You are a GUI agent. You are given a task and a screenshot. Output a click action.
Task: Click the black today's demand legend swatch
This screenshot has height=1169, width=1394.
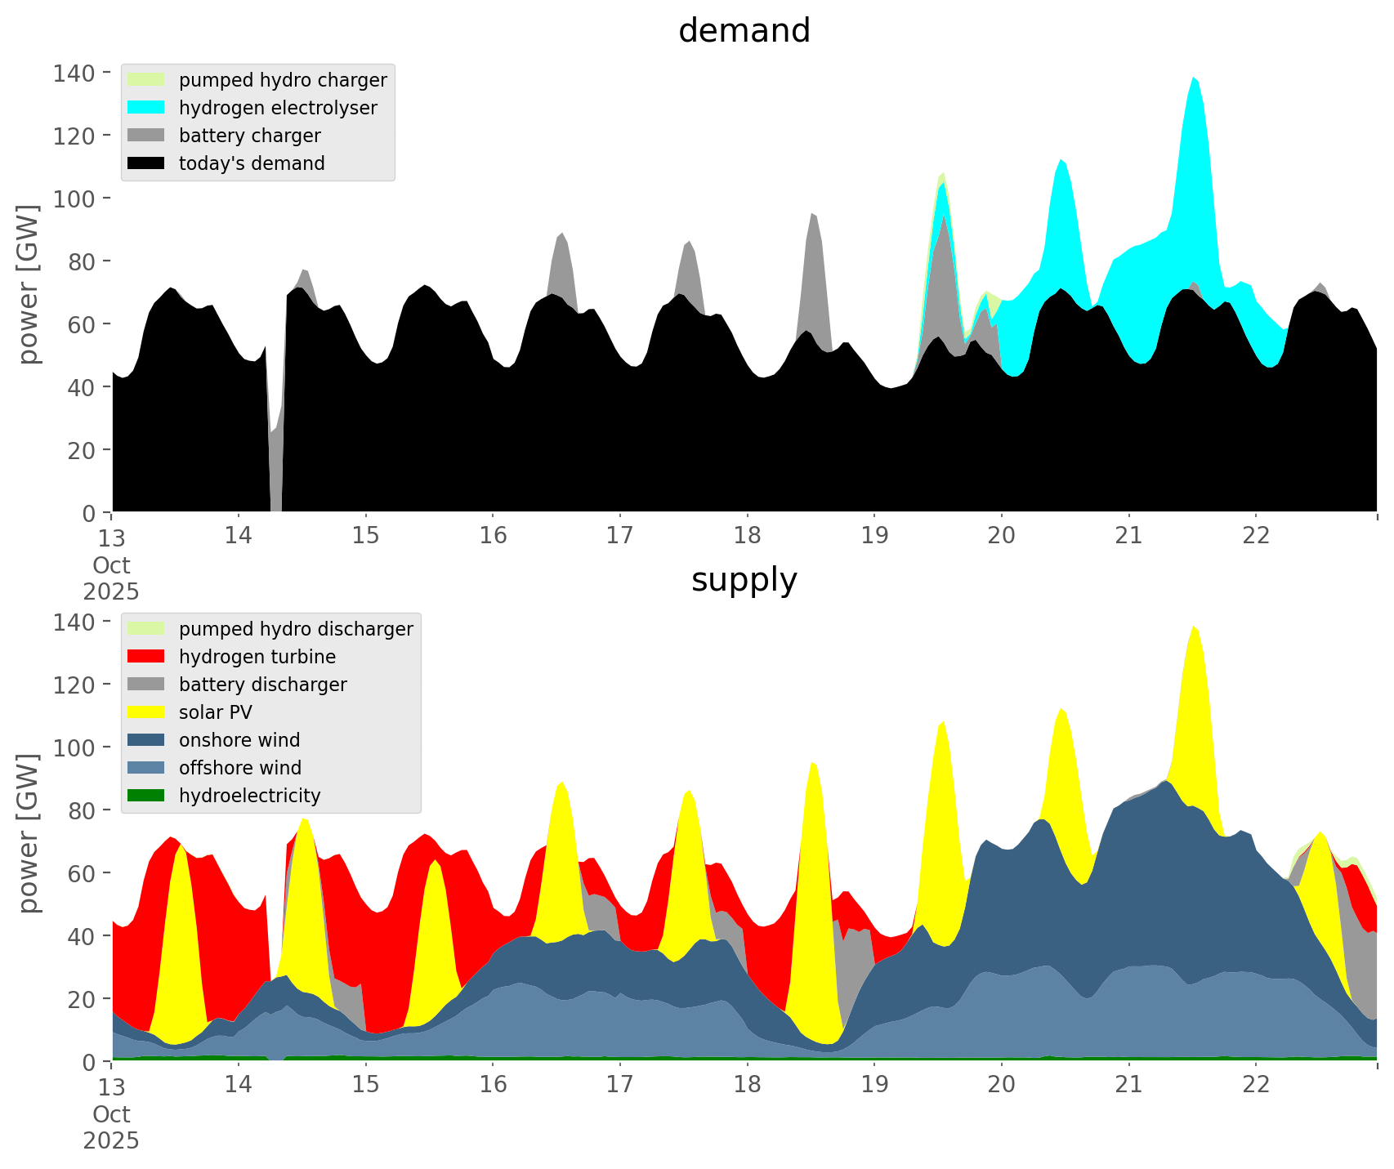coord(146,163)
